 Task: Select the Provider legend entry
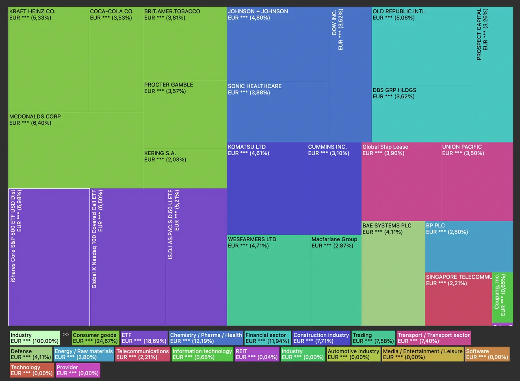[78, 370]
